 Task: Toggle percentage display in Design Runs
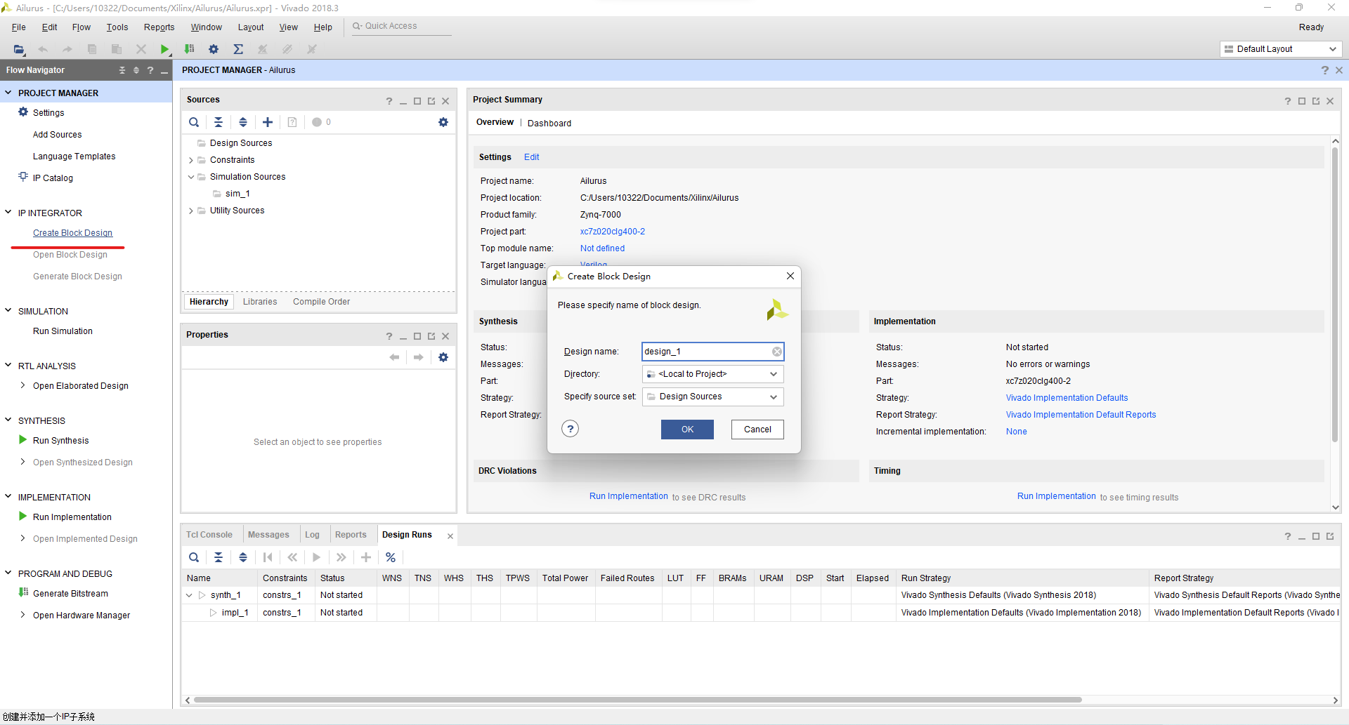click(x=391, y=557)
